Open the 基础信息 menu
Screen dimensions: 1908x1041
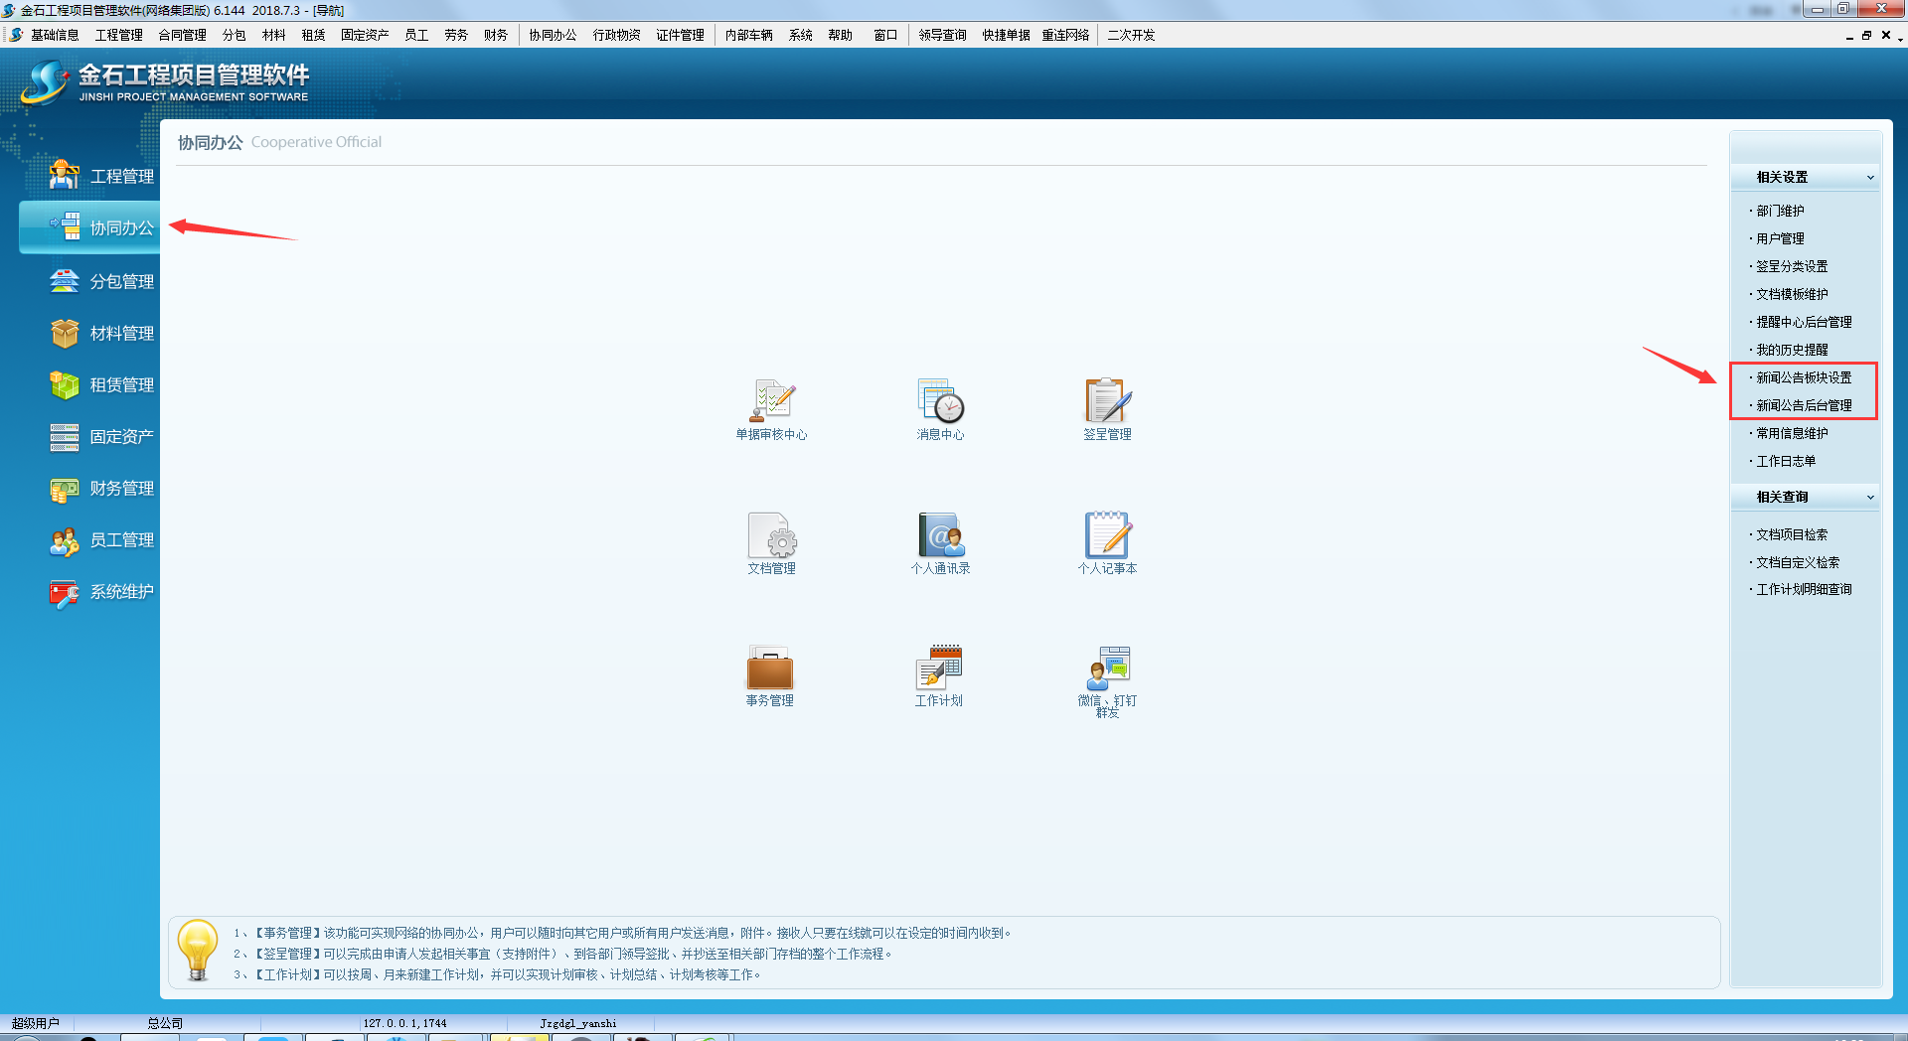tap(55, 35)
